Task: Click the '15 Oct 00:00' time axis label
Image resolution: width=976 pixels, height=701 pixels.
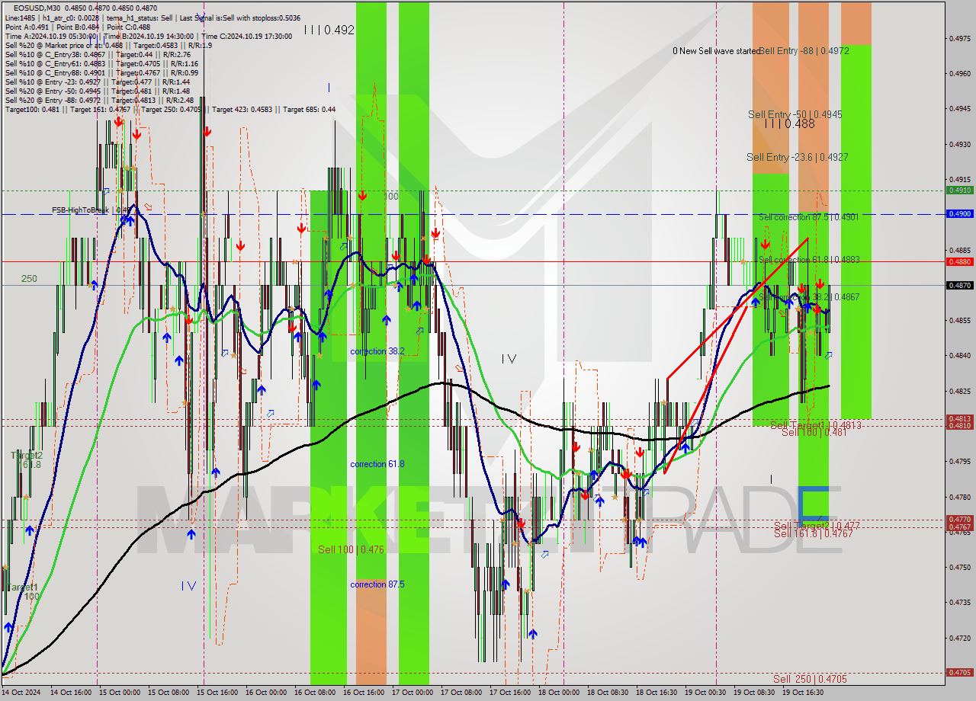Action: (120, 693)
